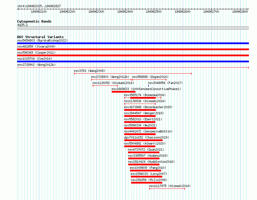
Task: Select the red bar under nsv5582010
Action: pyautogui.click(x=140, y=122)
